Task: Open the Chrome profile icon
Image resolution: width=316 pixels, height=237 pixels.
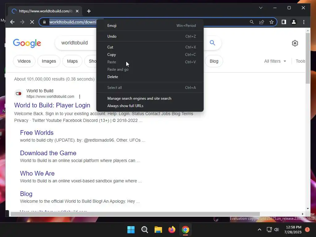Action: [294, 22]
